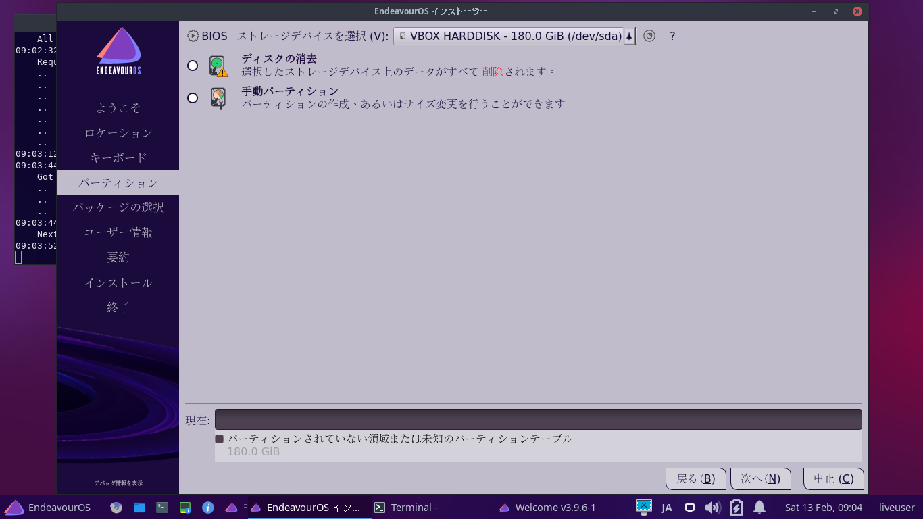The height and width of the screenshot is (519, 923).
Task: Click the liveuser label in taskbar
Action: 897,508
